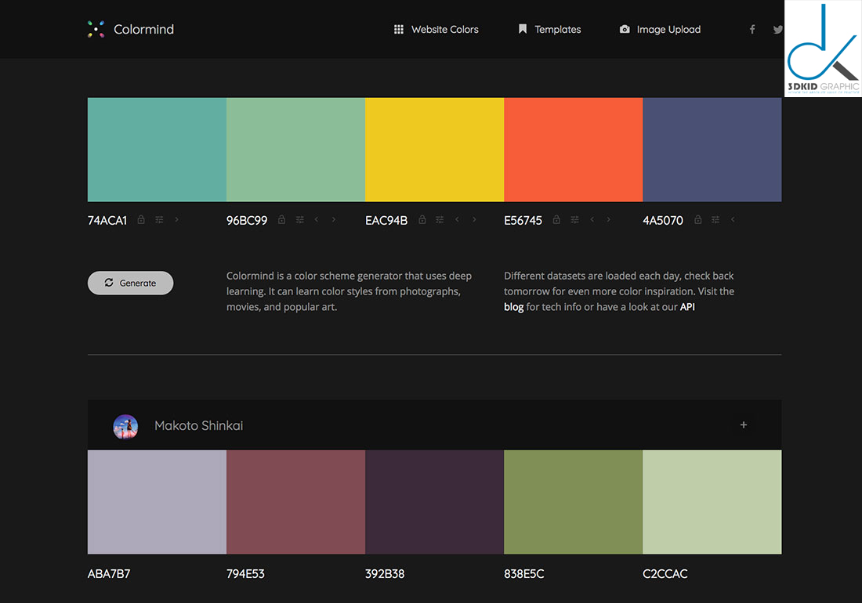
Task: Expand Makoto Shinkai palette with plus
Action: (x=743, y=425)
